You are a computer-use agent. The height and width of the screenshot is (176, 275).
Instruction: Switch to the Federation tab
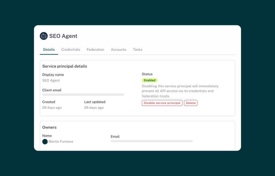(x=95, y=50)
